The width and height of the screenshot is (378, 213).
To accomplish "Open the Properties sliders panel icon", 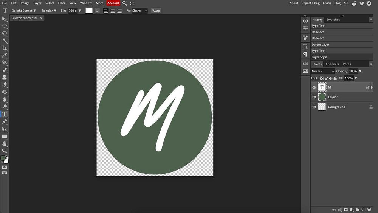I will tap(305, 28).
